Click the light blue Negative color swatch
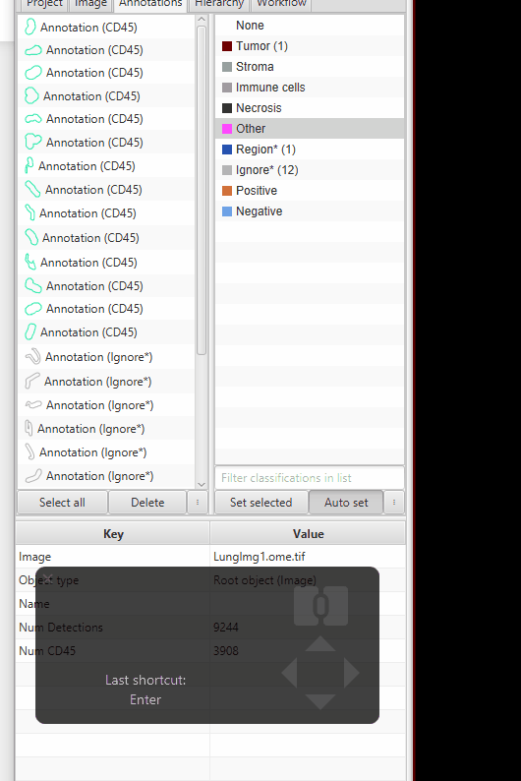Image resolution: width=521 pixels, height=781 pixels. tap(227, 211)
